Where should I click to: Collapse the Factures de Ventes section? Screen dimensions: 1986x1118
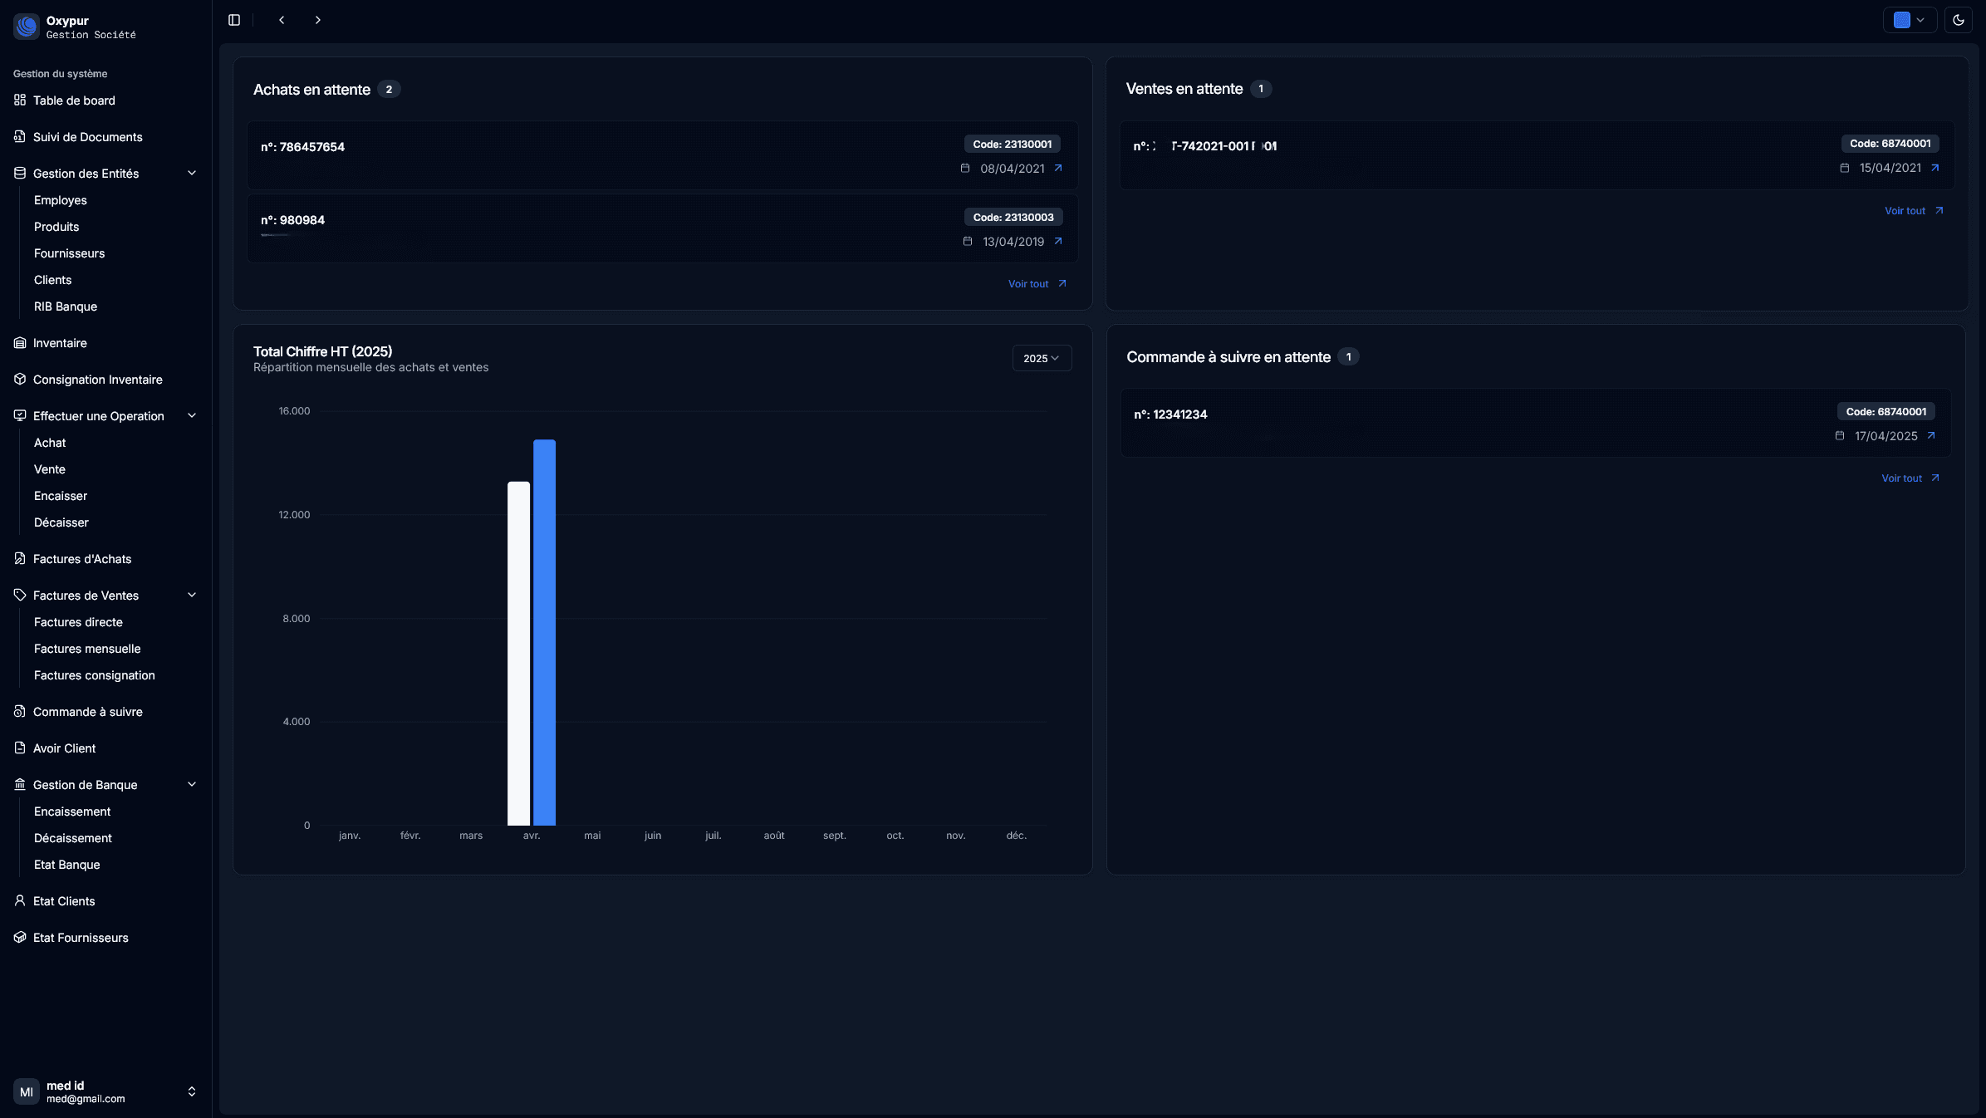pos(192,596)
